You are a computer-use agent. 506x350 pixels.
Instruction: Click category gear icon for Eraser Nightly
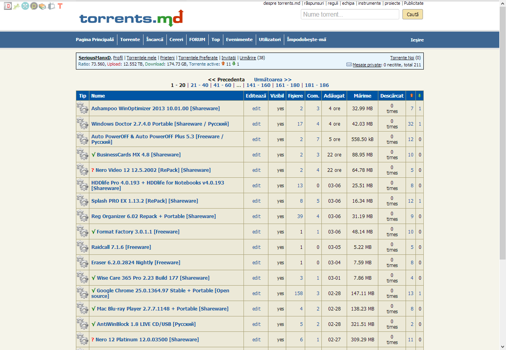83,262
